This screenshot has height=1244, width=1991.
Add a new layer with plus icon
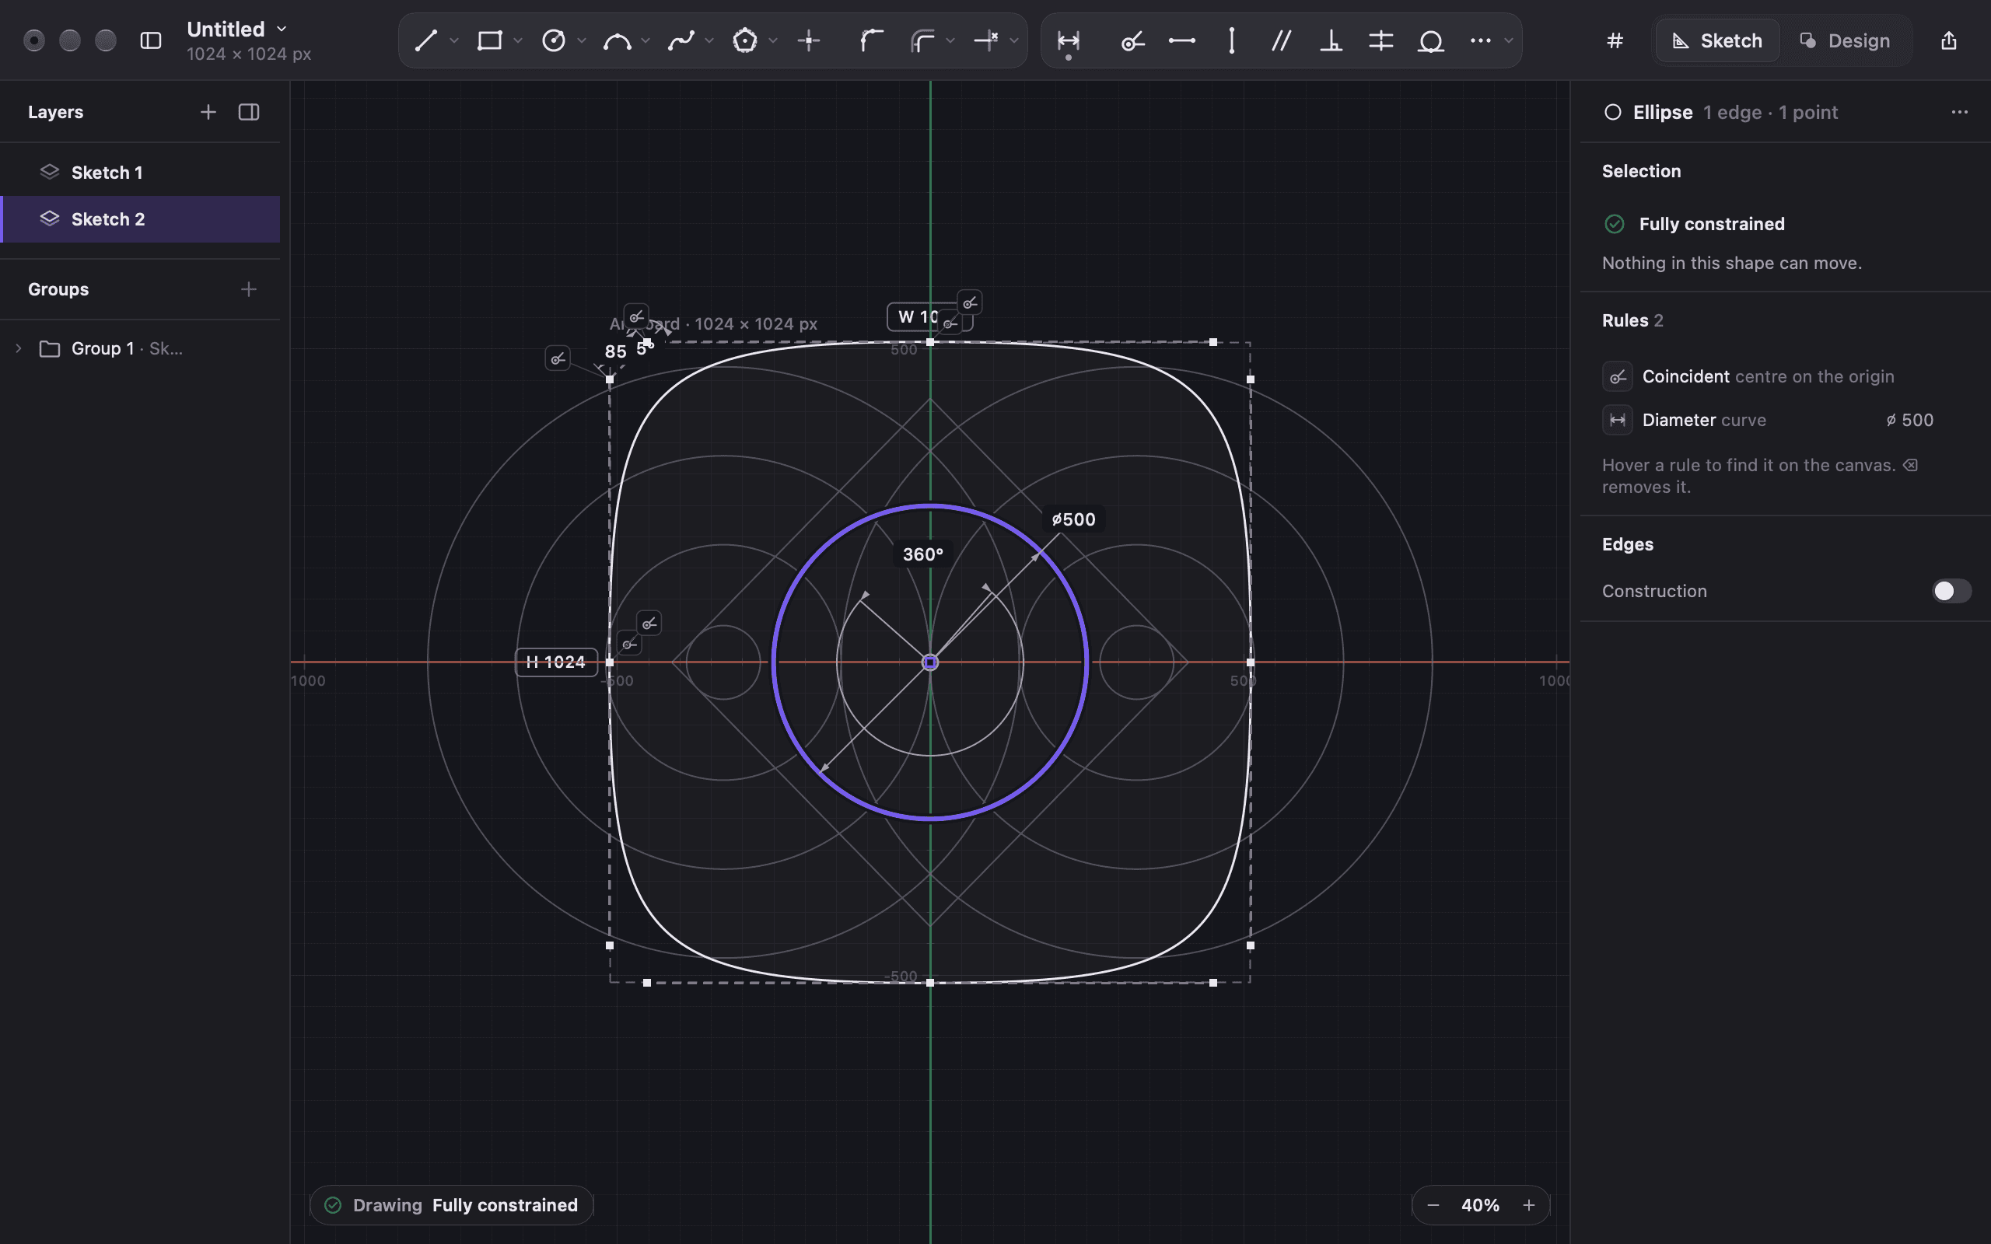[208, 112]
